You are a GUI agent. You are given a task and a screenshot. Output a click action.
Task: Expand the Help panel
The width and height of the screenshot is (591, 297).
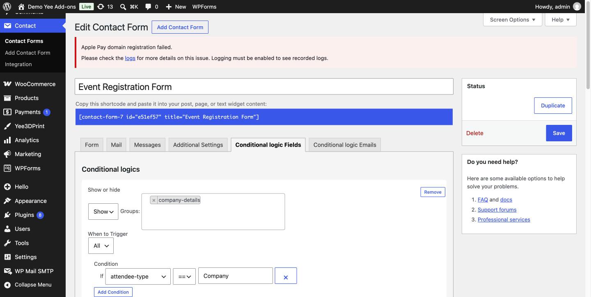(561, 19)
